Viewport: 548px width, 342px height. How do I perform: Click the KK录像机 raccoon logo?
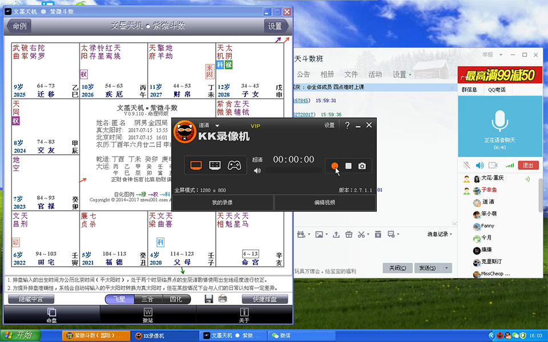point(185,132)
